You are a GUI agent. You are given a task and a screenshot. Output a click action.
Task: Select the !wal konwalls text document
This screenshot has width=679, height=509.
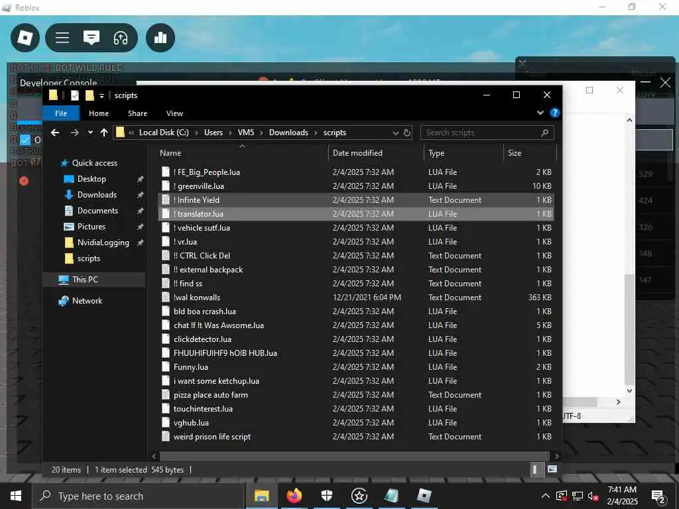coord(356,298)
